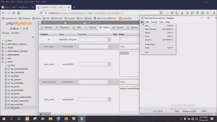Click the green log out icon beside the home icon

14,28
